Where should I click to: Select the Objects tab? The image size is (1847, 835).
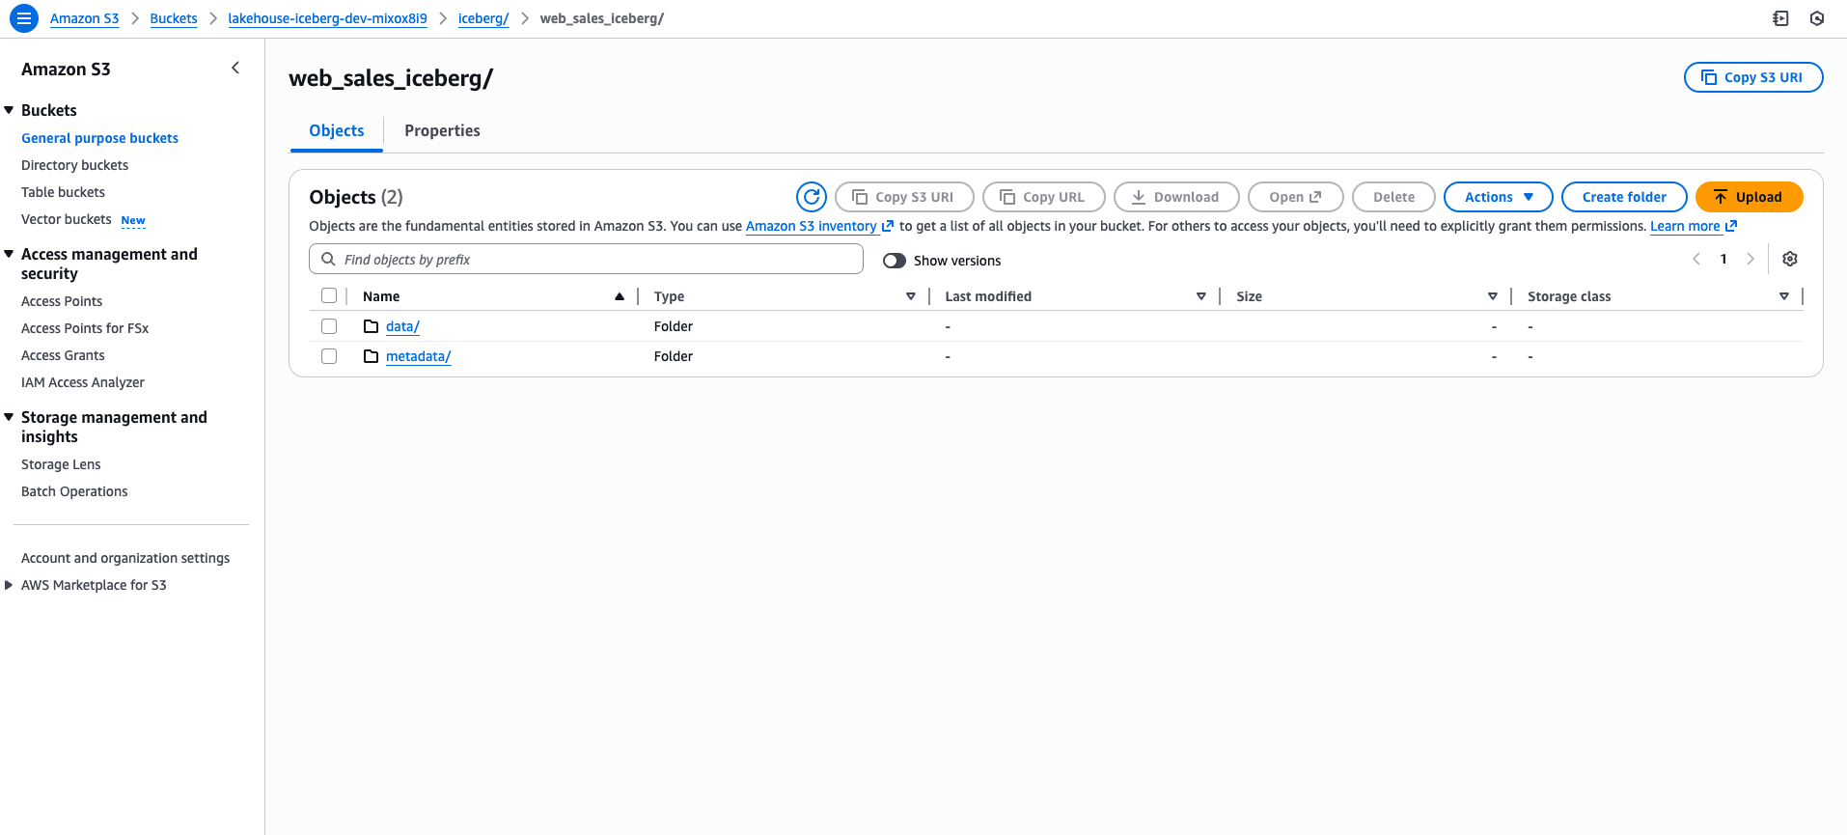pos(337,130)
